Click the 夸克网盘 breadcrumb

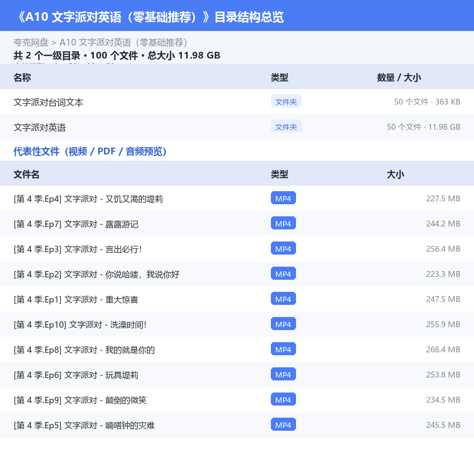coord(31,42)
